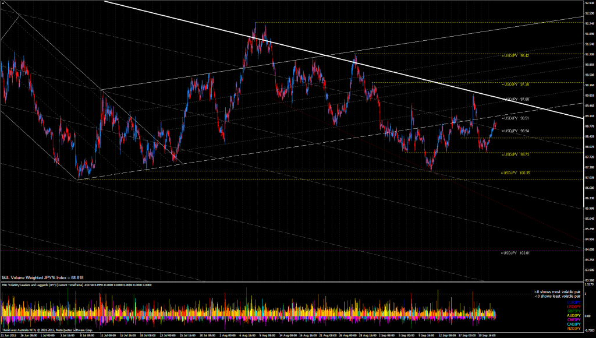Click the ThinkForex Australia MT4 copyright text
Image resolution: width=596 pixels, height=338 pixels.
pos(47,330)
